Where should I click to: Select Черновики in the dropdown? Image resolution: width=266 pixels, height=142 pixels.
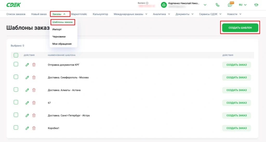tap(59, 37)
